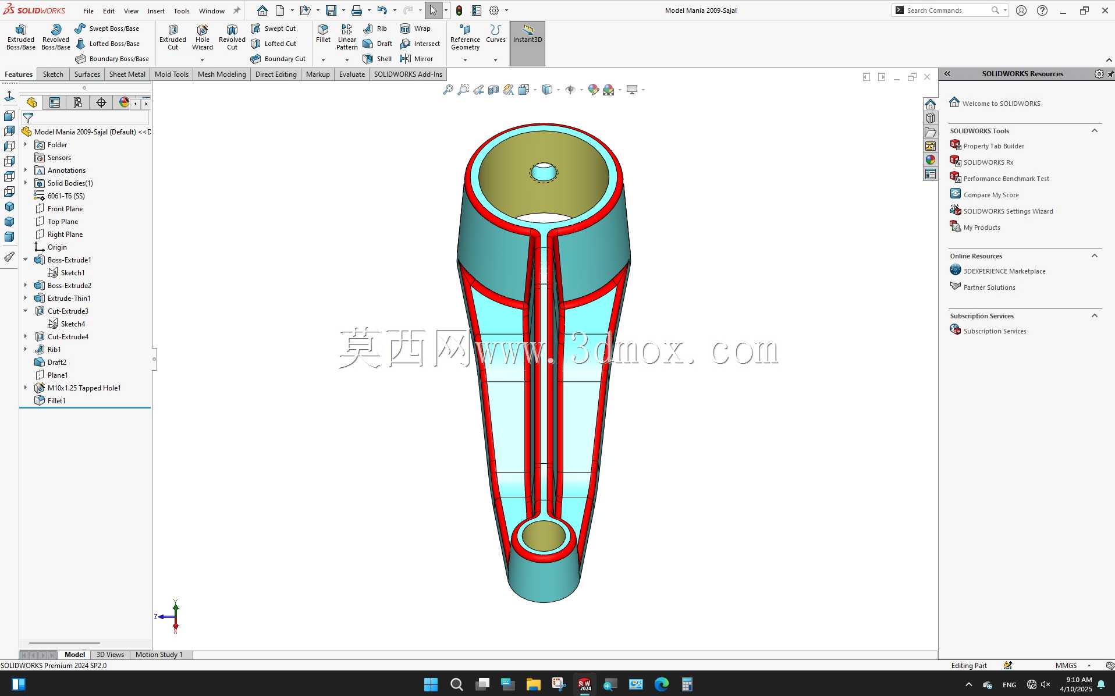Viewport: 1115px width, 696px height.
Task: Open the Boundary Boss/Base tool
Action: pyautogui.click(x=112, y=59)
